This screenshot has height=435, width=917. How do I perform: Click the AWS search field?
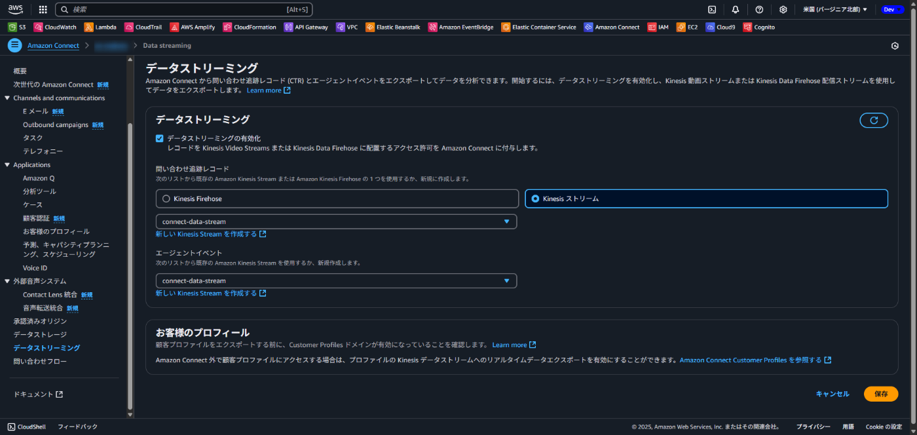click(183, 9)
